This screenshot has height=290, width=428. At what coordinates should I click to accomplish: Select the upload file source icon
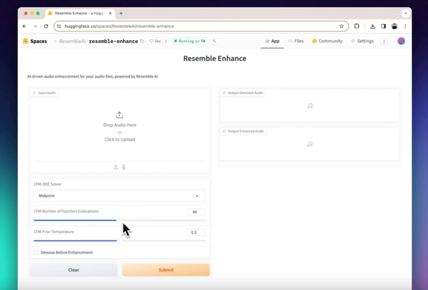click(116, 167)
